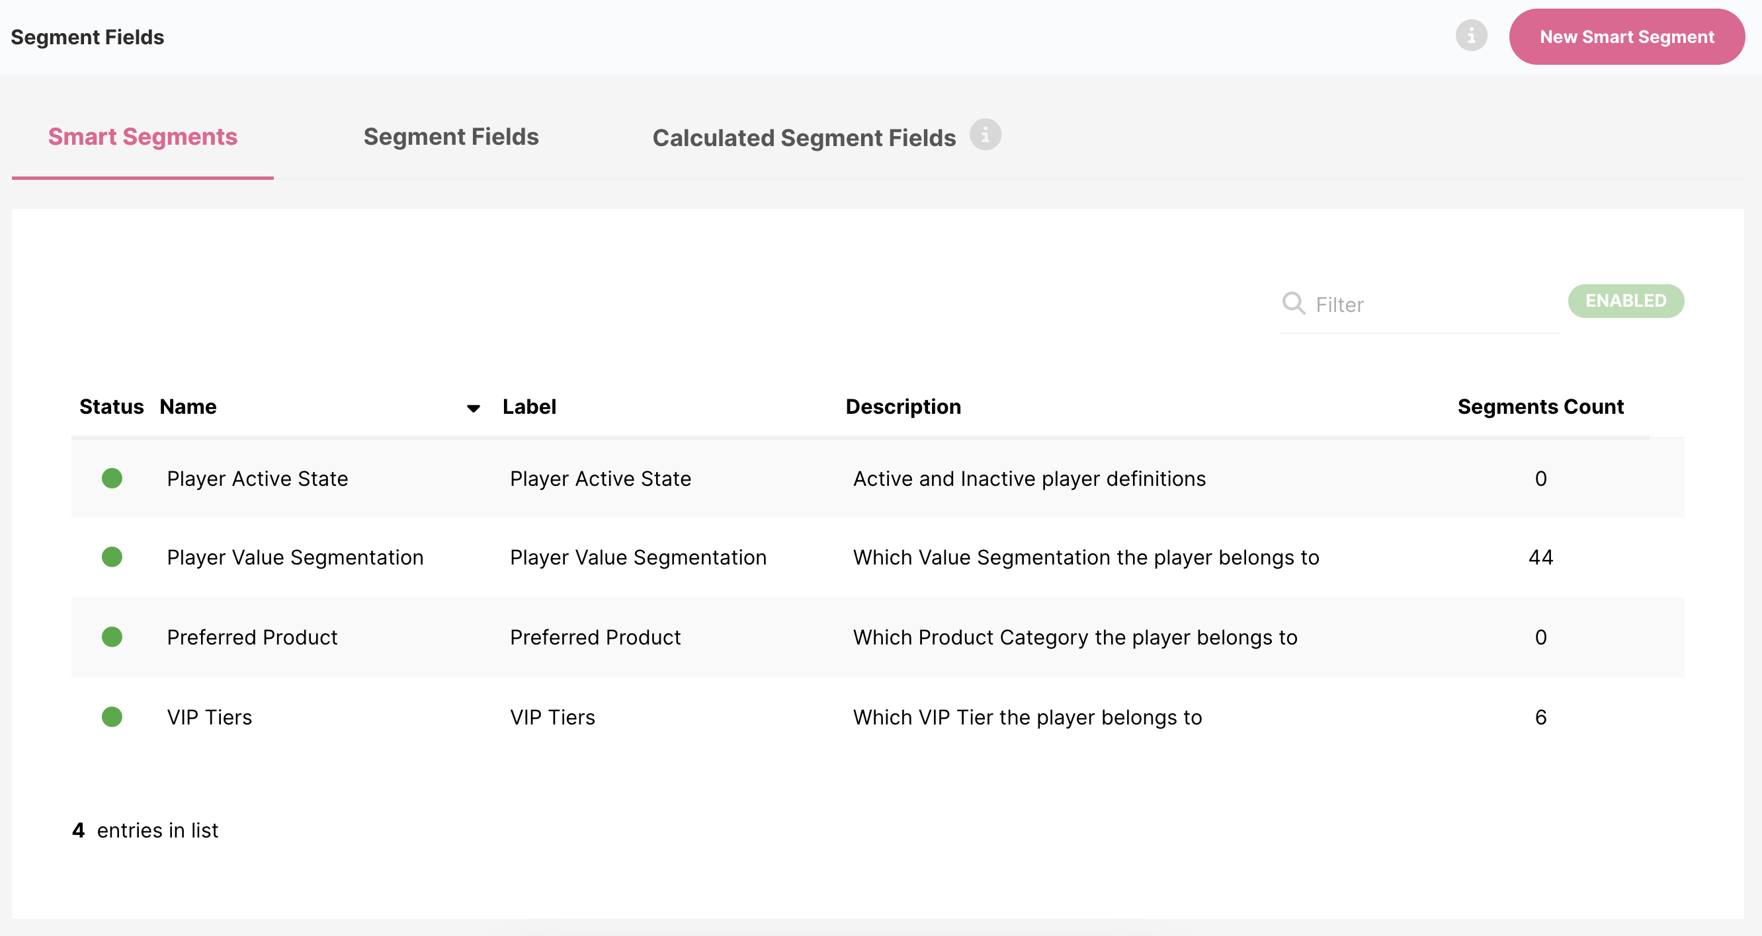
Task: Switch to the Segment Fields tab
Action: pos(451,137)
